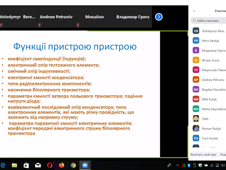Show next video thumbnails with the blue arrow
226x170 pixels.
click(159, 17)
